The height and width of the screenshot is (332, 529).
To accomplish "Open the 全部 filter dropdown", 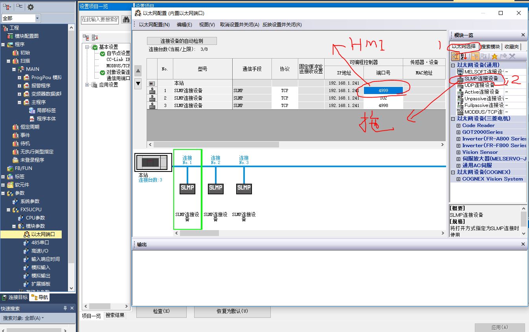I will point(37,18).
